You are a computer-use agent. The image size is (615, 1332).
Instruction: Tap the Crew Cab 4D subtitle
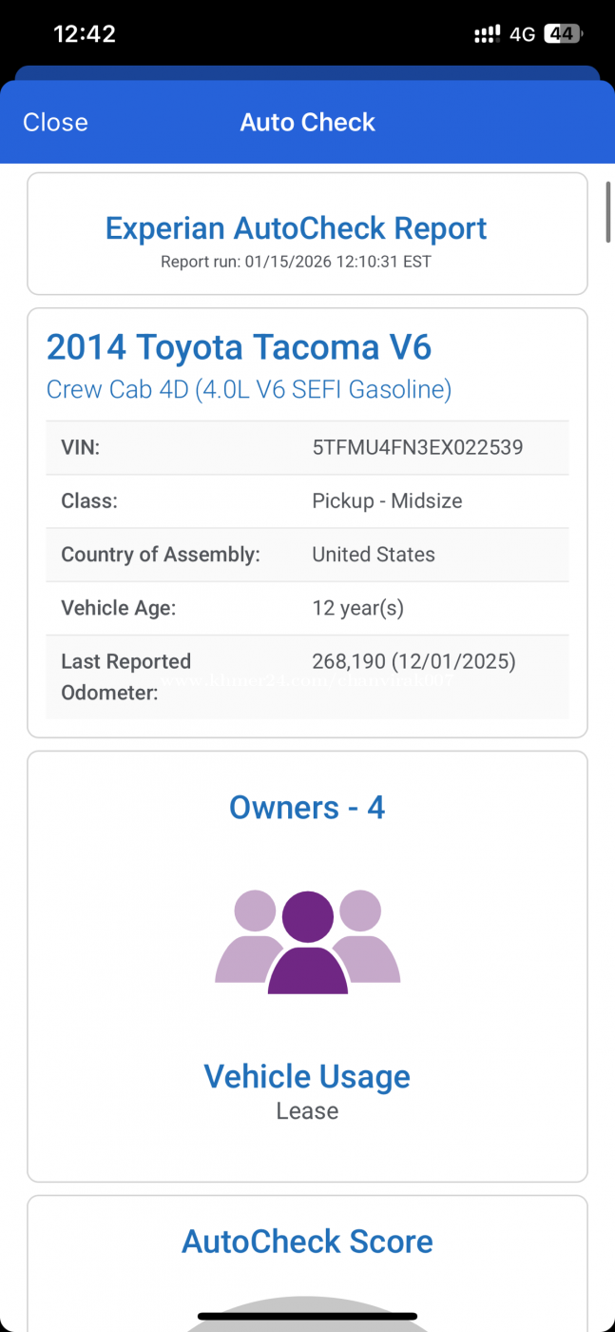click(248, 389)
